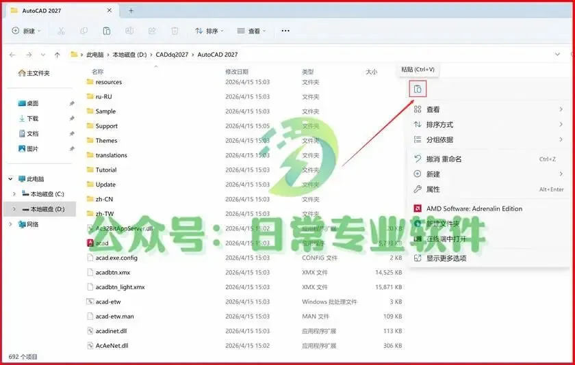Click the copy icon in toolbar
Viewport: 575px width, 365px height.
click(x=84, y=31)
